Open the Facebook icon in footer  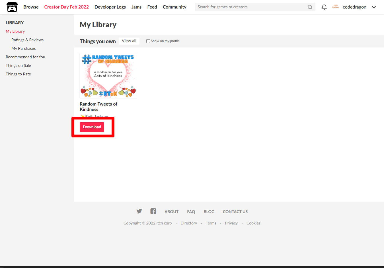(153, 211)
